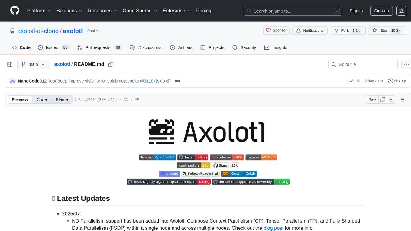
Task: Open commit e48aa8a
Action: pos(354,81)
